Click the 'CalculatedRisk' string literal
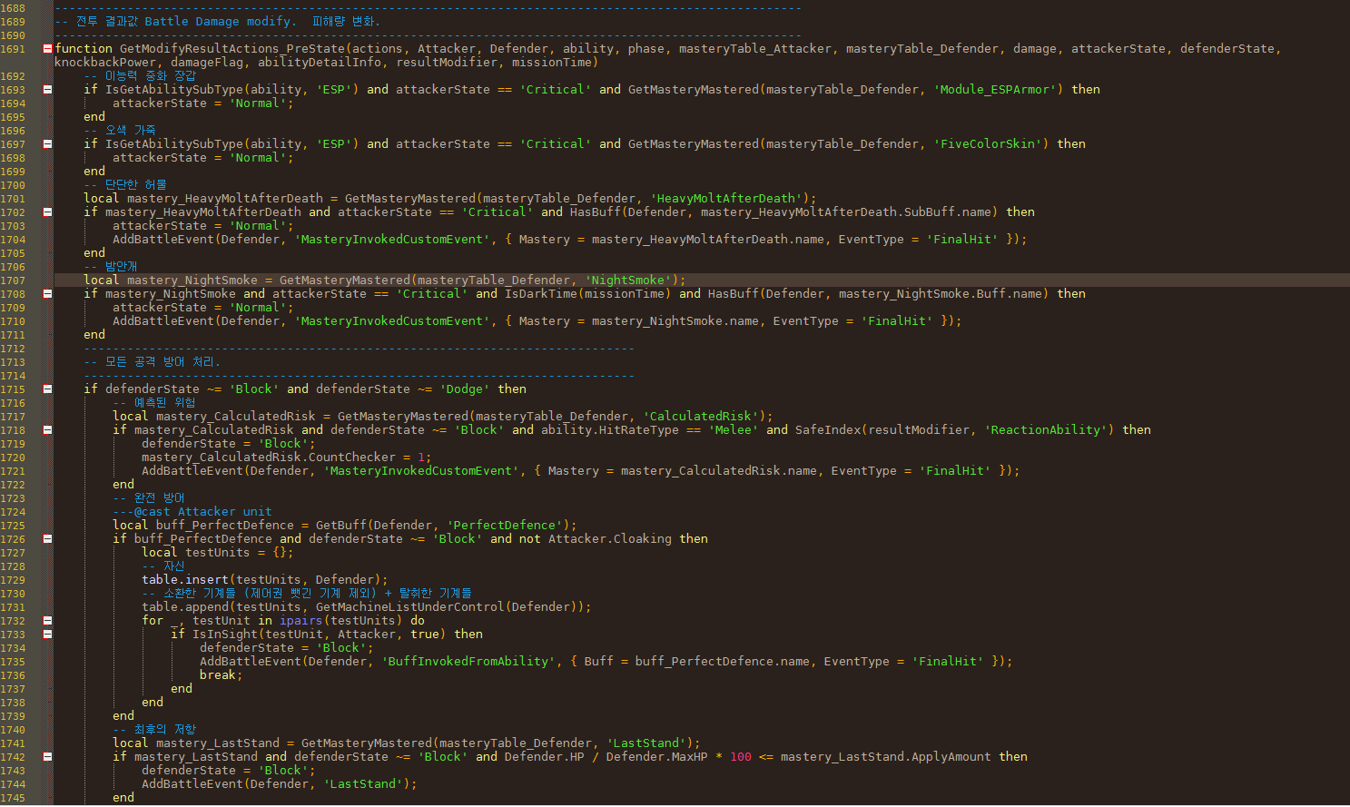The image size is (1350, 807). 701,417
